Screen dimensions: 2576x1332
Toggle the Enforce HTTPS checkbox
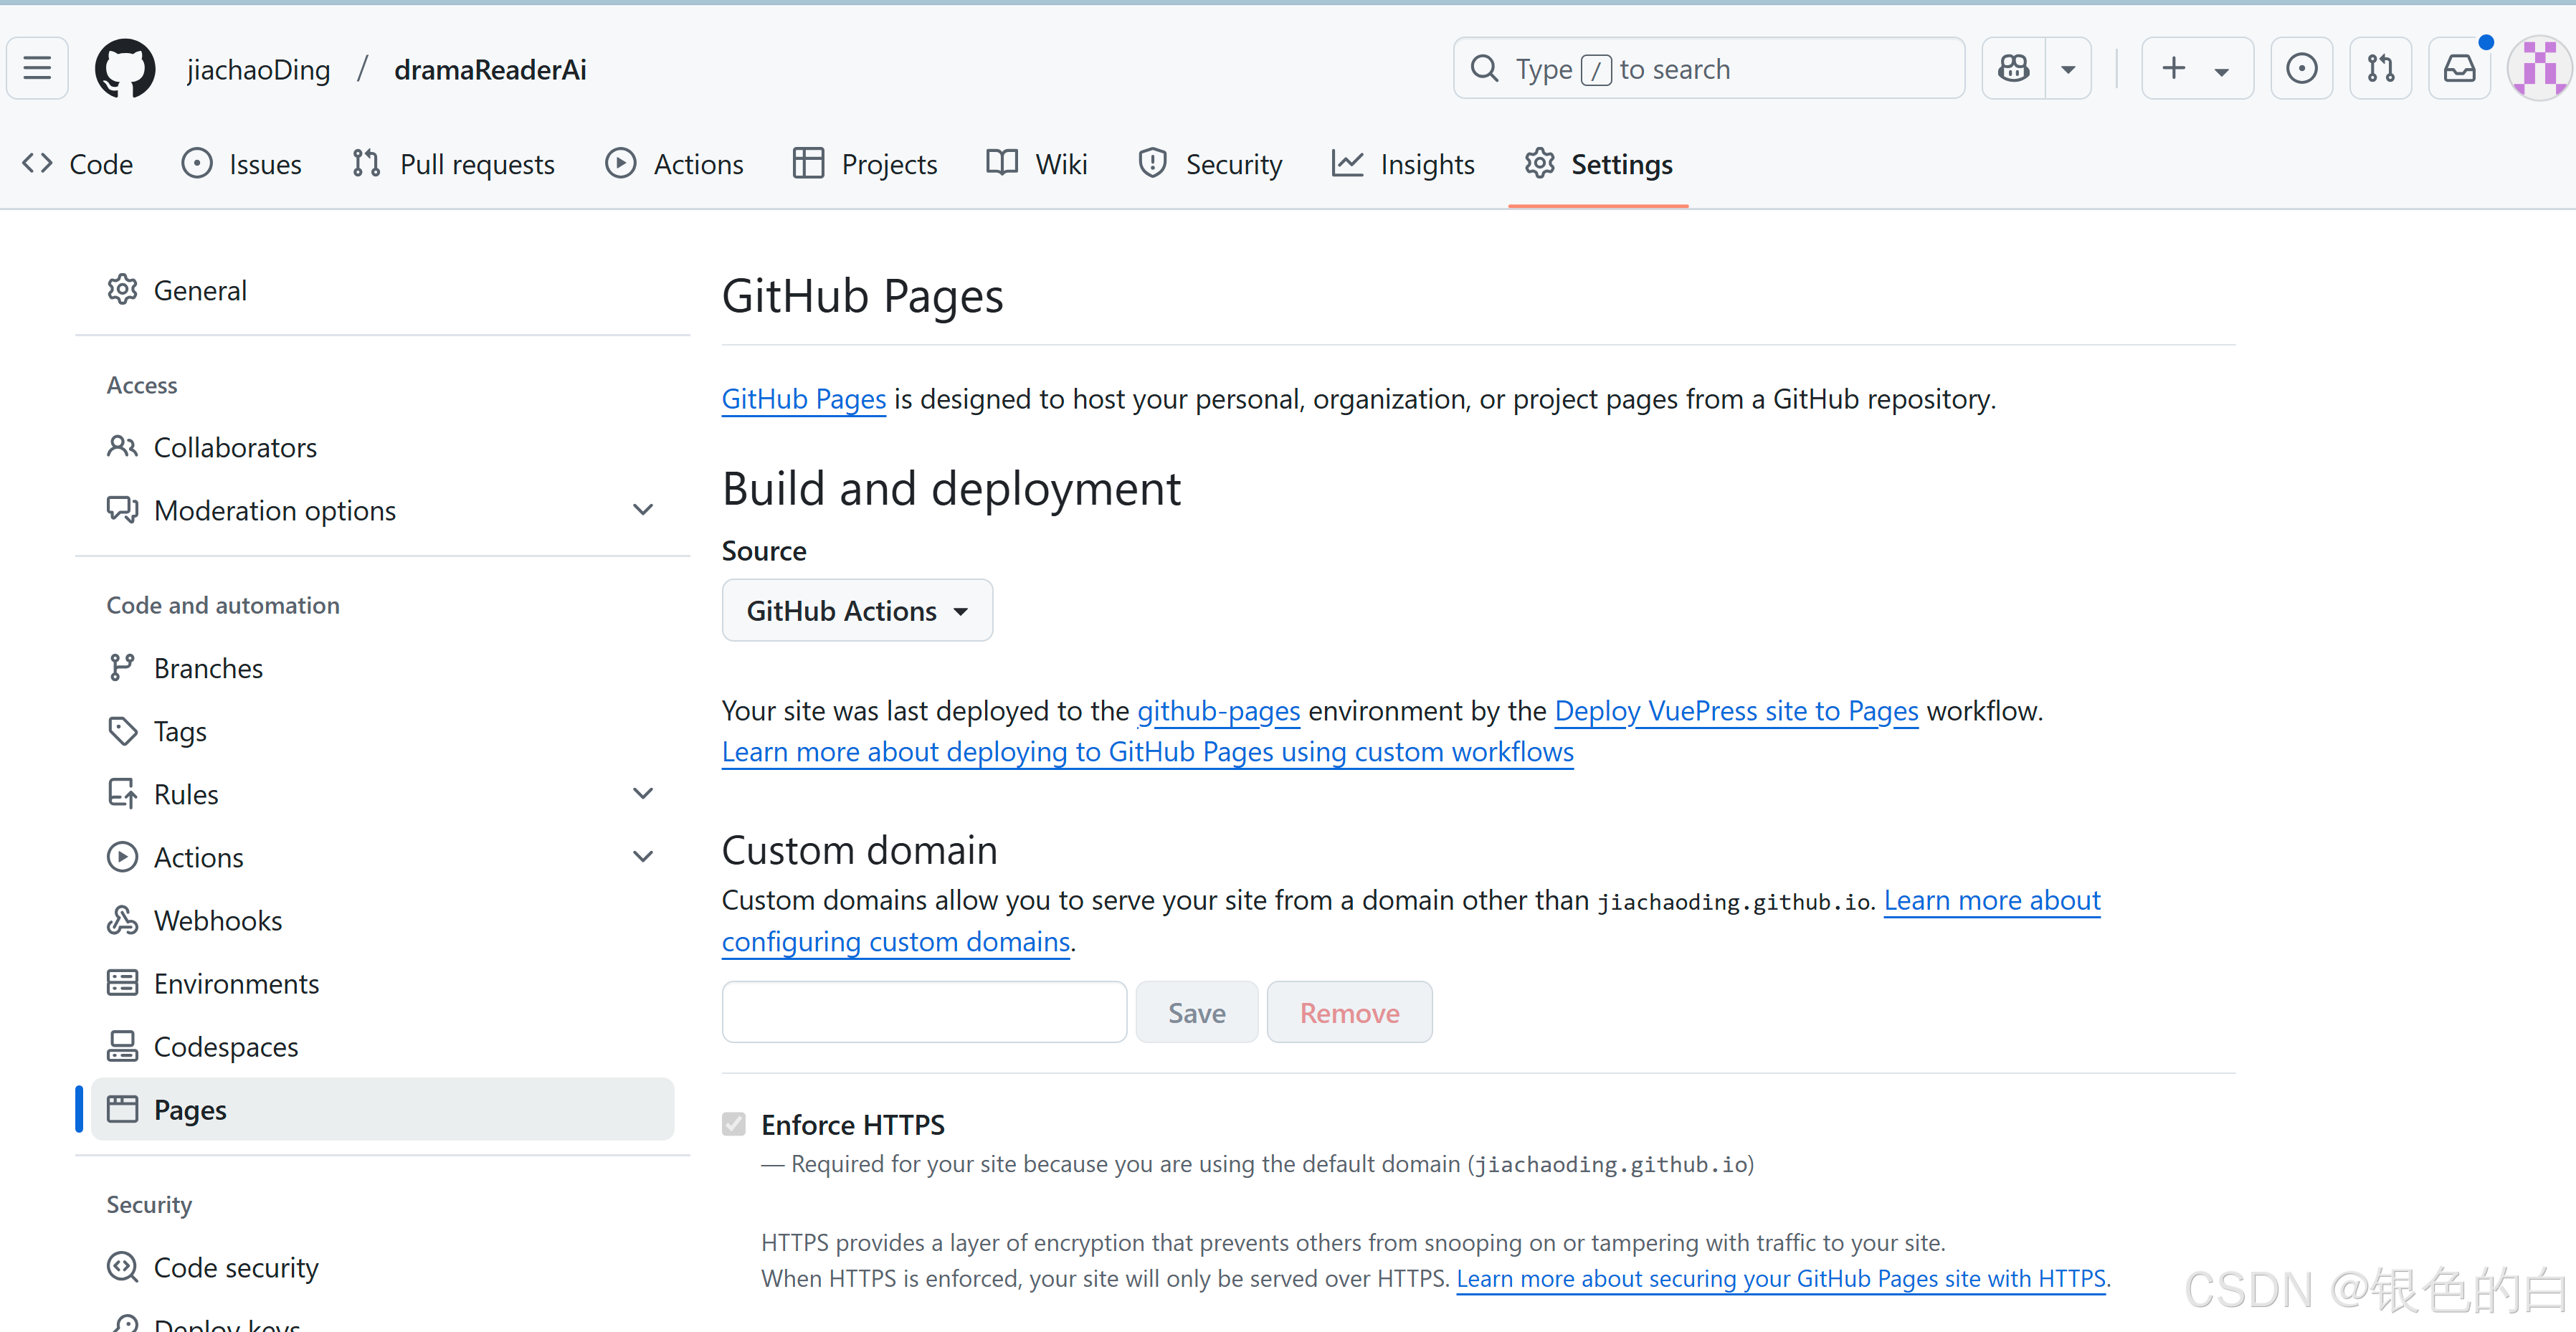[734, 1124]
